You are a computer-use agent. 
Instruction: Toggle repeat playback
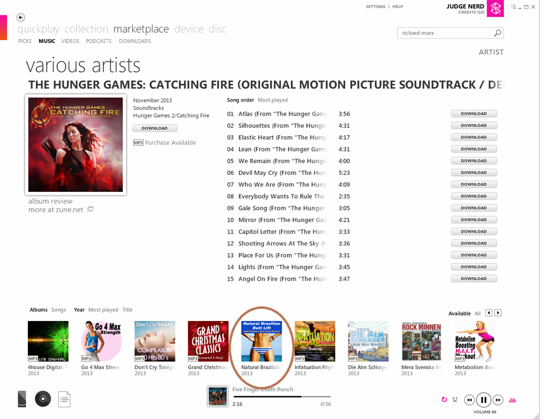(444, 400)
